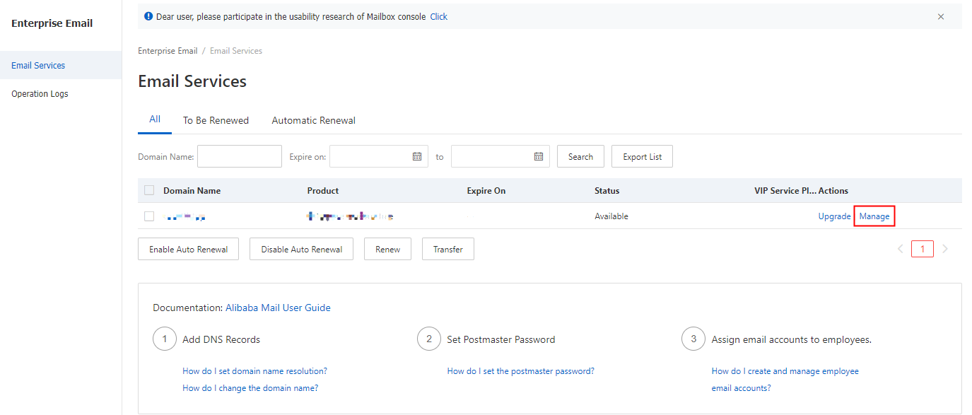This screenshot has width=972, height=415.
Task: Click the Upgrade link in Actions
Action: tap(834, 216)
